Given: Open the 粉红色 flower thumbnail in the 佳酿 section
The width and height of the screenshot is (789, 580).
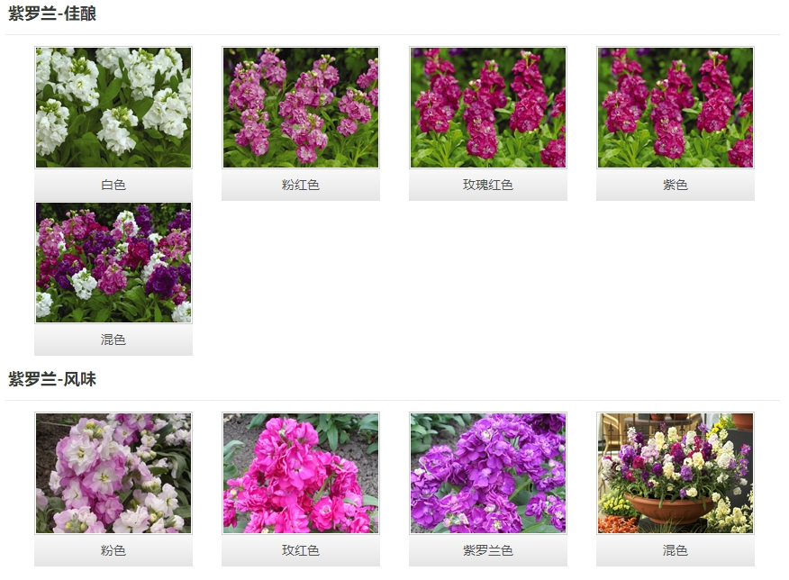Looking at the screenshot, I should pyautogui.click(x=301, y=108).
